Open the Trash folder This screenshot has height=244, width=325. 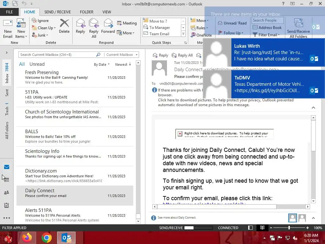click(x=7, y=109)
